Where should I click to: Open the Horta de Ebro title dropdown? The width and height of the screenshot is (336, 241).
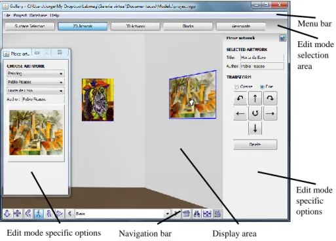[35, 90]
